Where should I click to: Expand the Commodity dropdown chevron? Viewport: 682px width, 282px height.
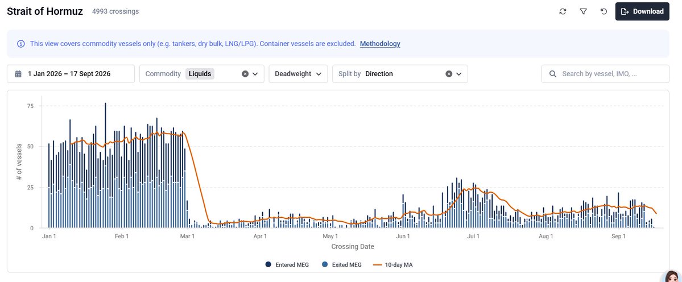click(255, 74)
